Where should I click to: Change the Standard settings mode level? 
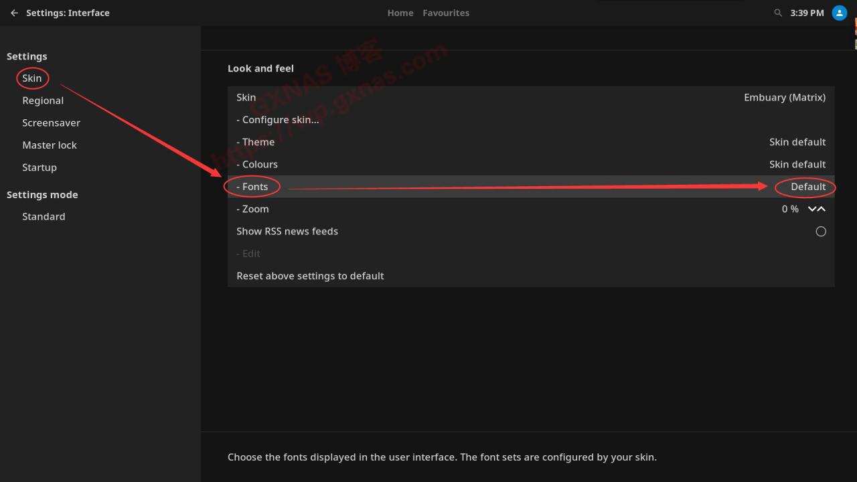[44, 217]
